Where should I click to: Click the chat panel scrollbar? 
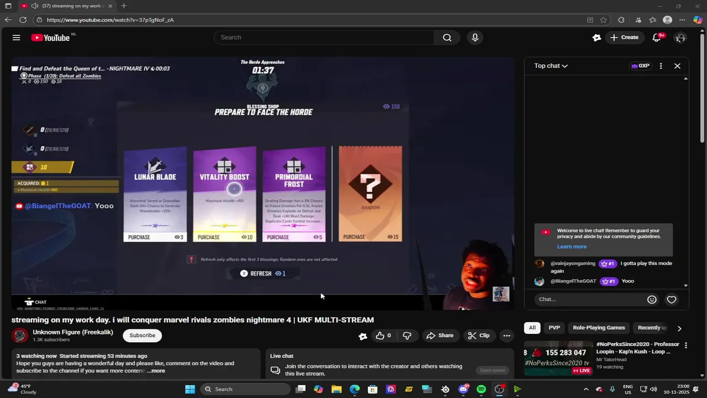pyautogui.click(x=685, y=182)
